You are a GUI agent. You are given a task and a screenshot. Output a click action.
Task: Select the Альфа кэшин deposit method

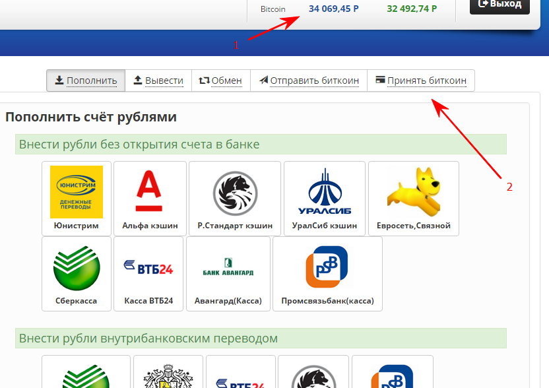150,199
